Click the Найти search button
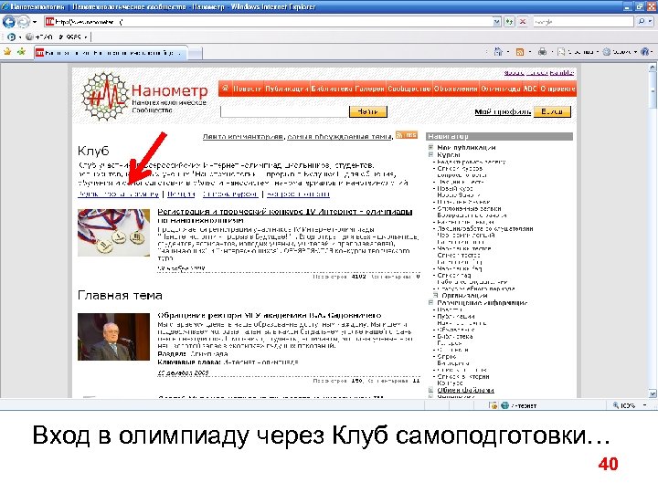This screenshot has height=493, width=658. pyautogui.click(x=368, y=111)
